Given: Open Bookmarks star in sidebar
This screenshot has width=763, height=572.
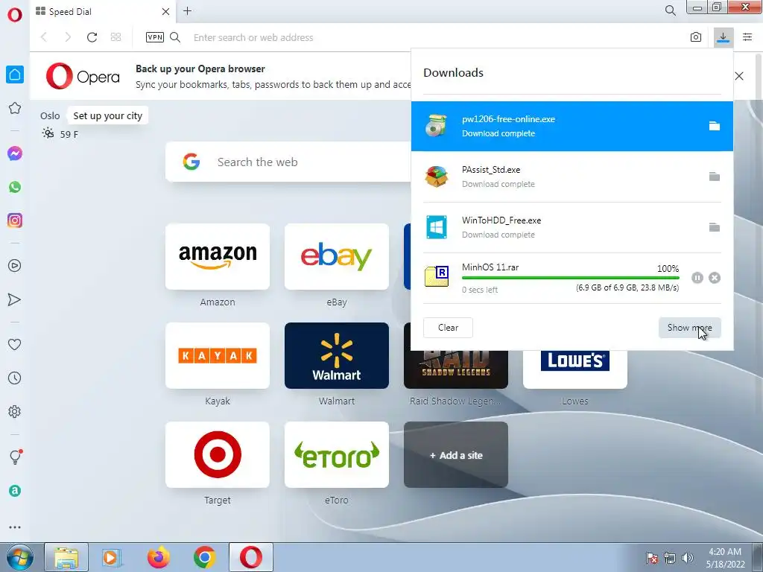Looking at the screenshot, I should pos(15,108).
